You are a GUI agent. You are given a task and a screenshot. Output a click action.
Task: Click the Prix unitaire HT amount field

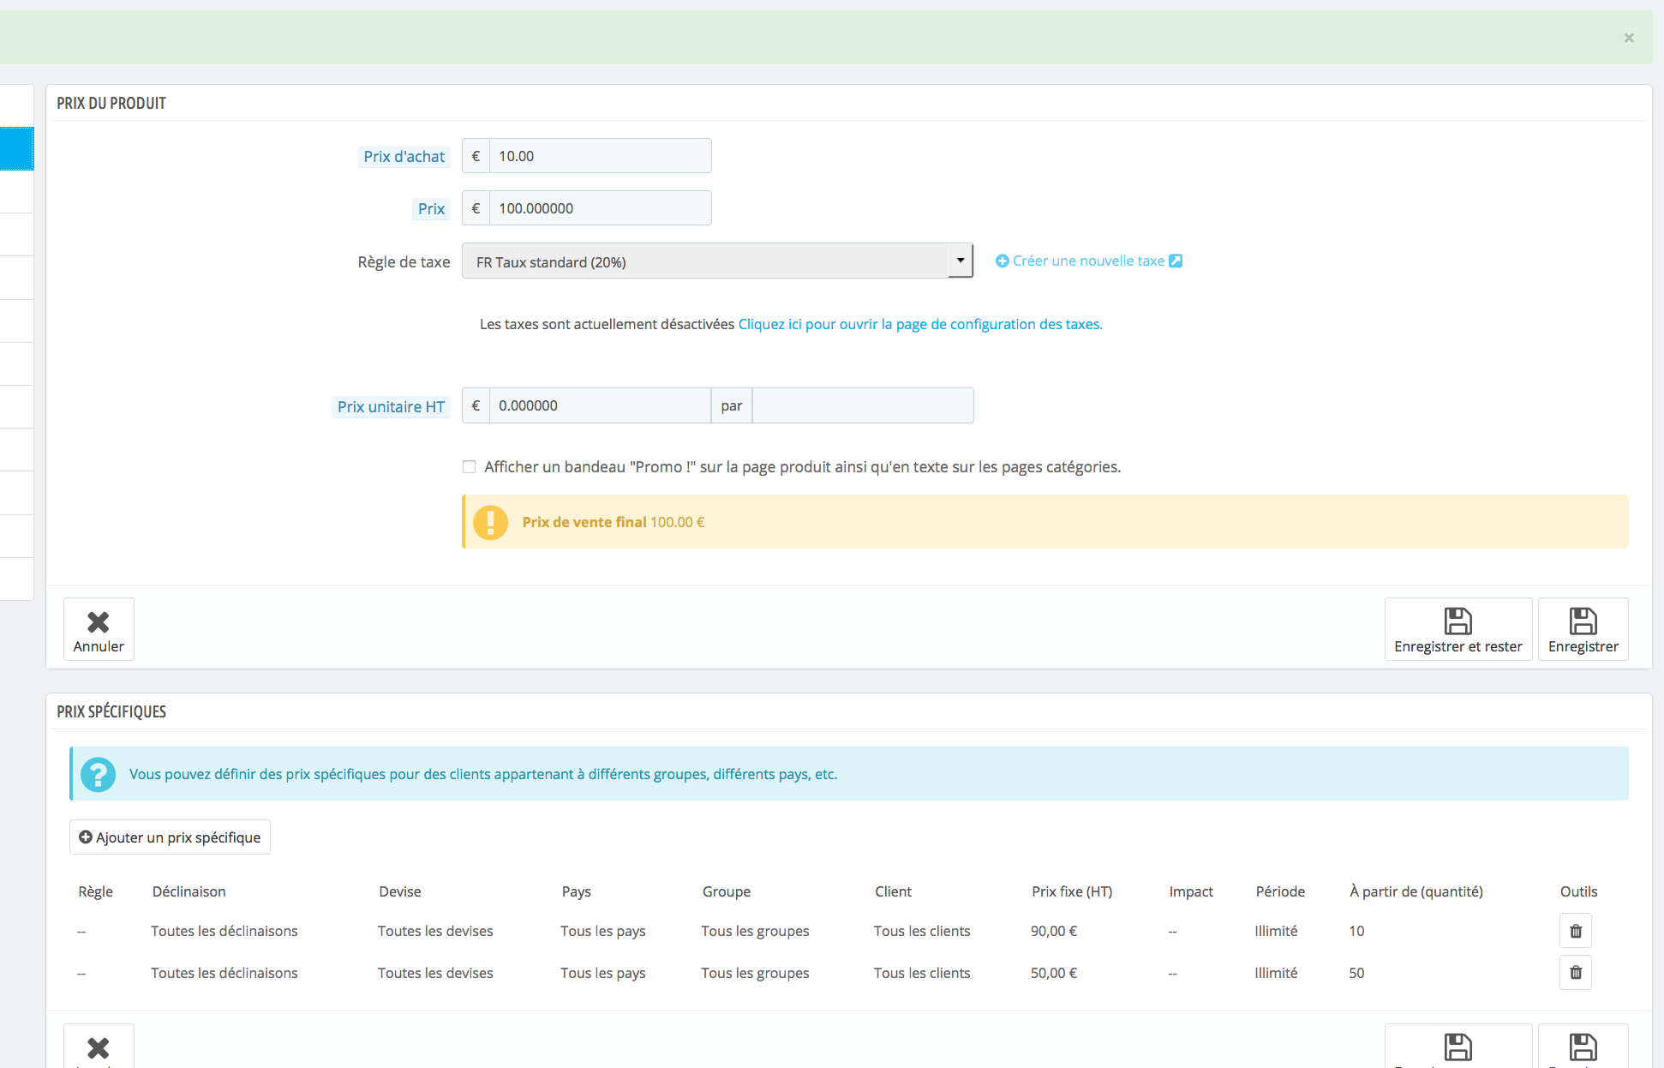600,405
